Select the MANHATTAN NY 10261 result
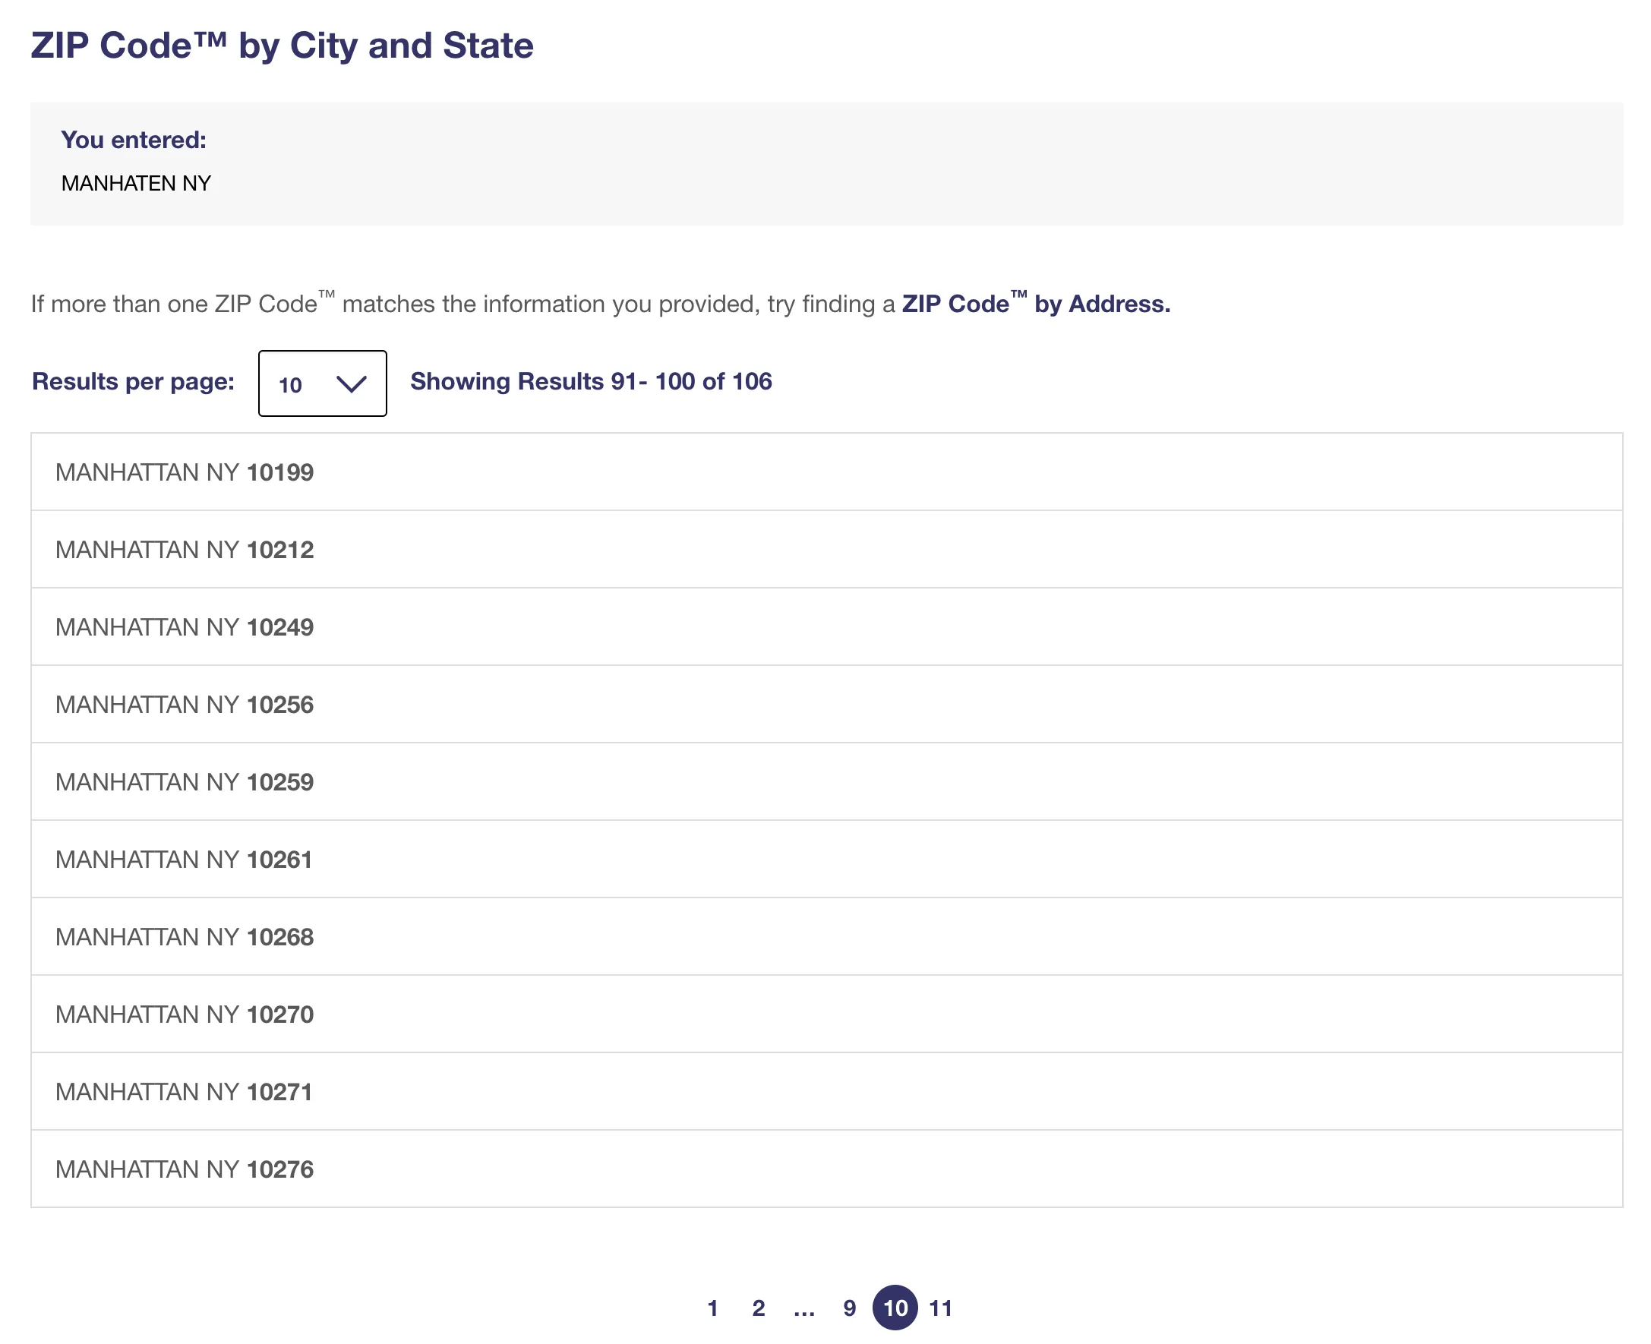Screen dimensions: 1651x1344 click(185, 860)
